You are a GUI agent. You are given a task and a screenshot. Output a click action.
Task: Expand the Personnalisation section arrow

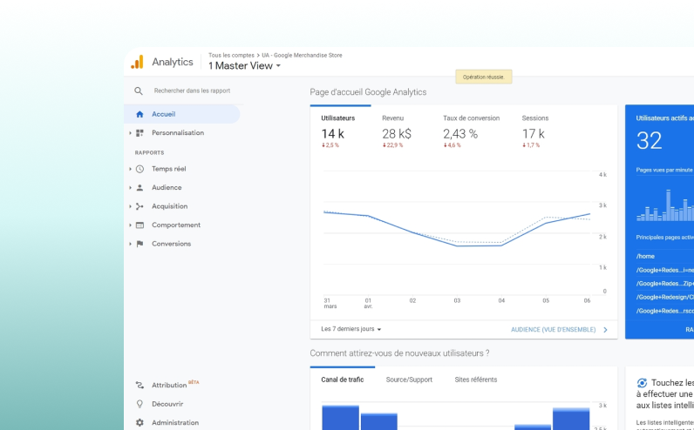point(130,133)
